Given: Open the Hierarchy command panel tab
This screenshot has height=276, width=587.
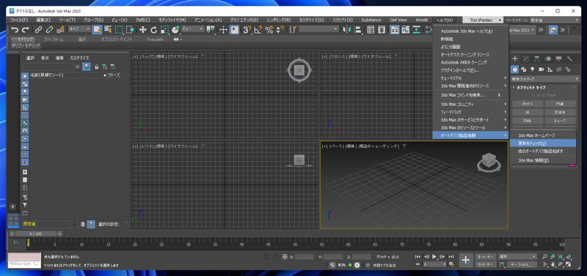Looking at the screenshot, I should point(537,59).
